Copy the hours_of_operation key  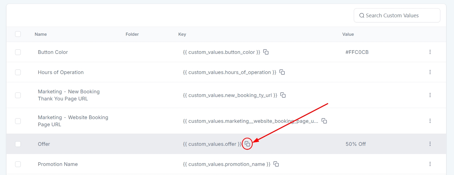[x=282, y=72]
